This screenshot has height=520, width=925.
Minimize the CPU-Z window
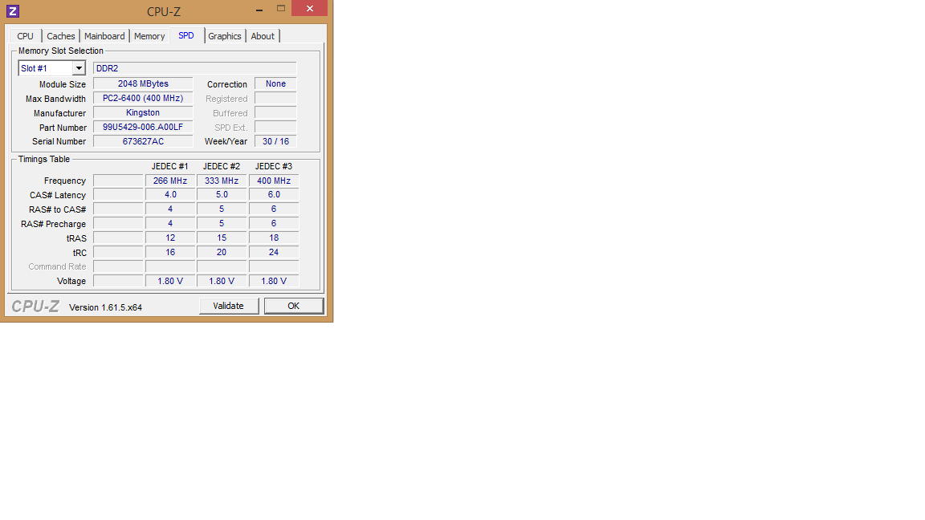pyautogui.click(x=259, y=10)
